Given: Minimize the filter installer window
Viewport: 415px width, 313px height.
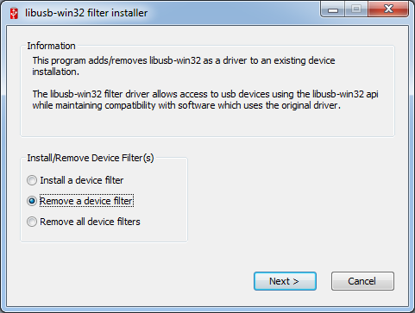Looking at the screenshot, I should [333, 9].
